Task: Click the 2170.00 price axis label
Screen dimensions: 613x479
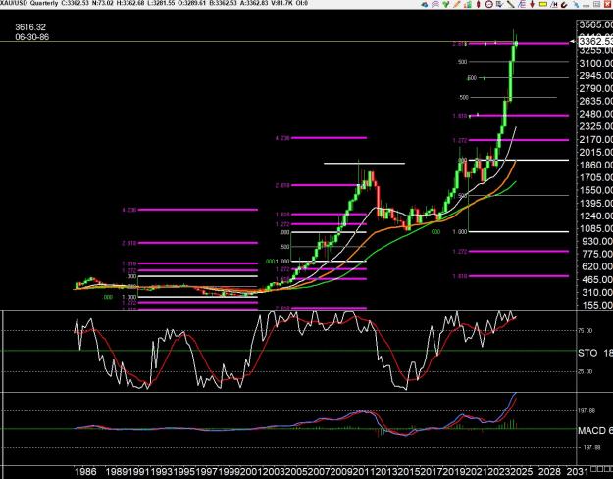Action: [595, 139]
